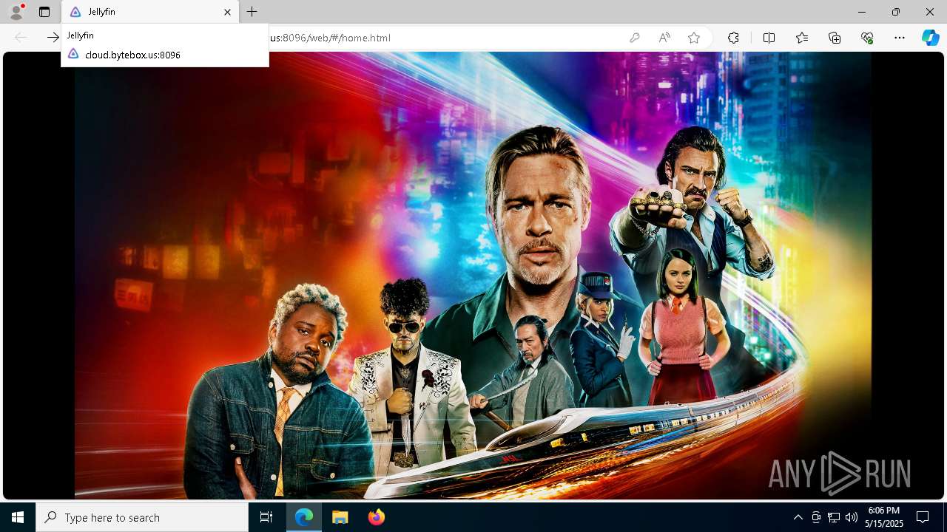The width and height of the screenshot is (947, 532).
Task: Click the cloud.bytebox.us:8096 tooltip text
Action: [132, 55]
